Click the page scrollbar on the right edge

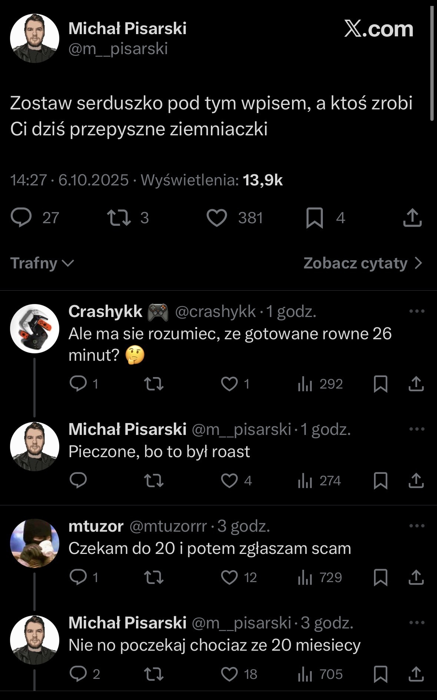[x=432, y=63]
